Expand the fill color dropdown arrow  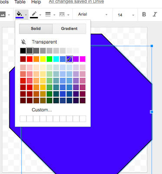[x=26, y=15]
